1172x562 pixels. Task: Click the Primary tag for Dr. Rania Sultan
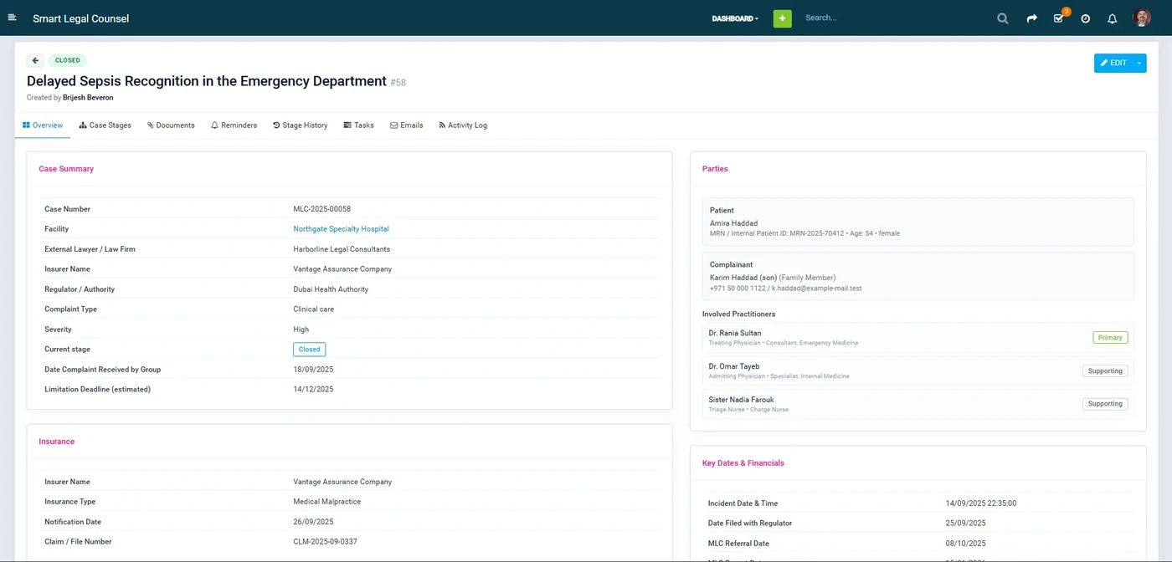(x=1110, y=338)
